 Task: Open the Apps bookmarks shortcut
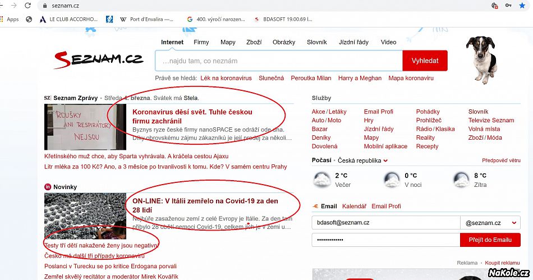click(10, 20)
